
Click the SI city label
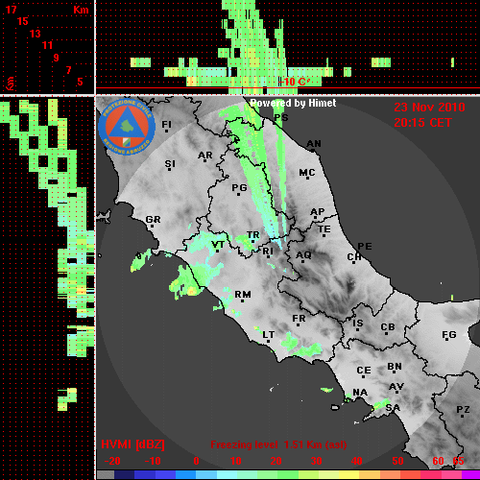[170, 164]
